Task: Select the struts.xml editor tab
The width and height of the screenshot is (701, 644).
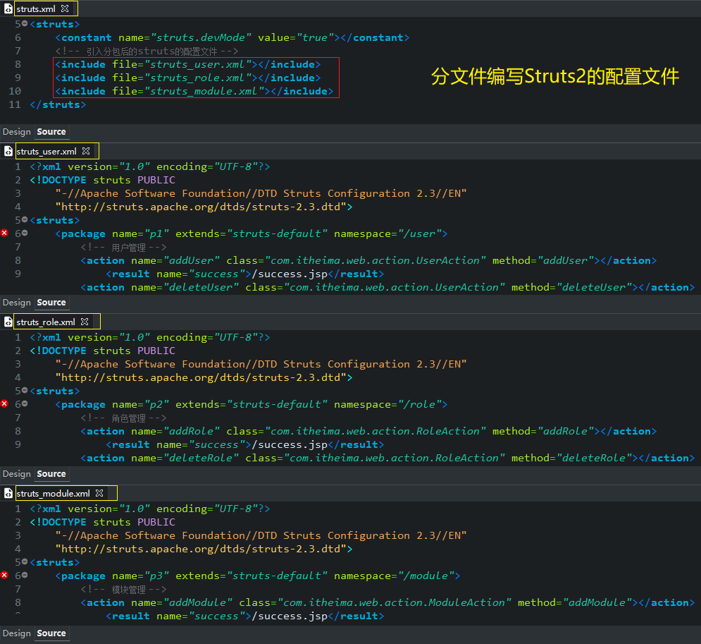Action: pyautogui.click(x=36, y=8)
